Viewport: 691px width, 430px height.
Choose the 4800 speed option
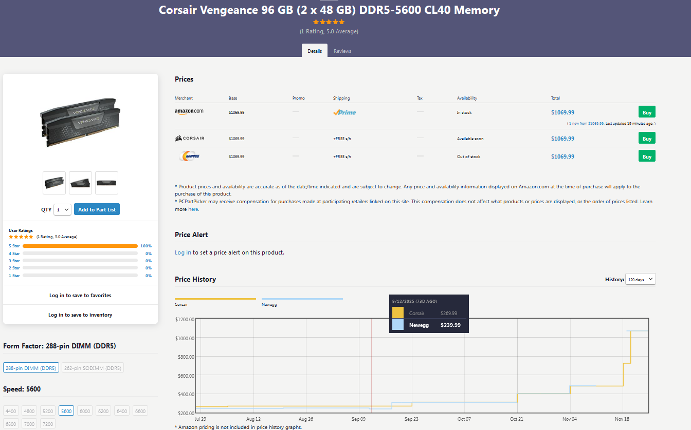tap(29, 411)
